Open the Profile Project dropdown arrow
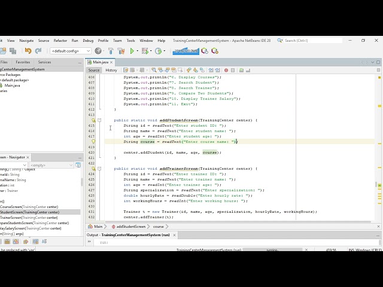The height and width of the screenshot is (287, 383). click(165, 51)
